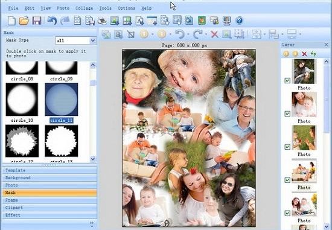Click the portrait photo icon in photo toolbar
The width and height of the screenshot is (332, 230).
(x=118, y=34)
